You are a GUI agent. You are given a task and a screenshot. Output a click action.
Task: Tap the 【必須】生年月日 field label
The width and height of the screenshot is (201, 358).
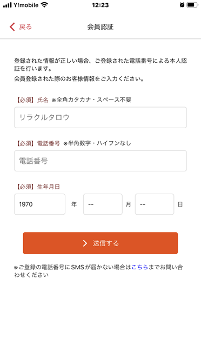click(38, 187)
